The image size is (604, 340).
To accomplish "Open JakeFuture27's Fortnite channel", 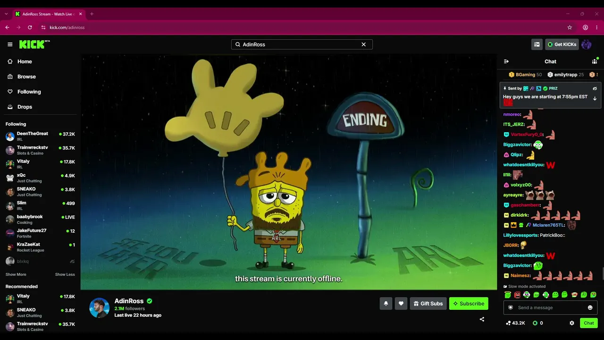I will (40, 233).
